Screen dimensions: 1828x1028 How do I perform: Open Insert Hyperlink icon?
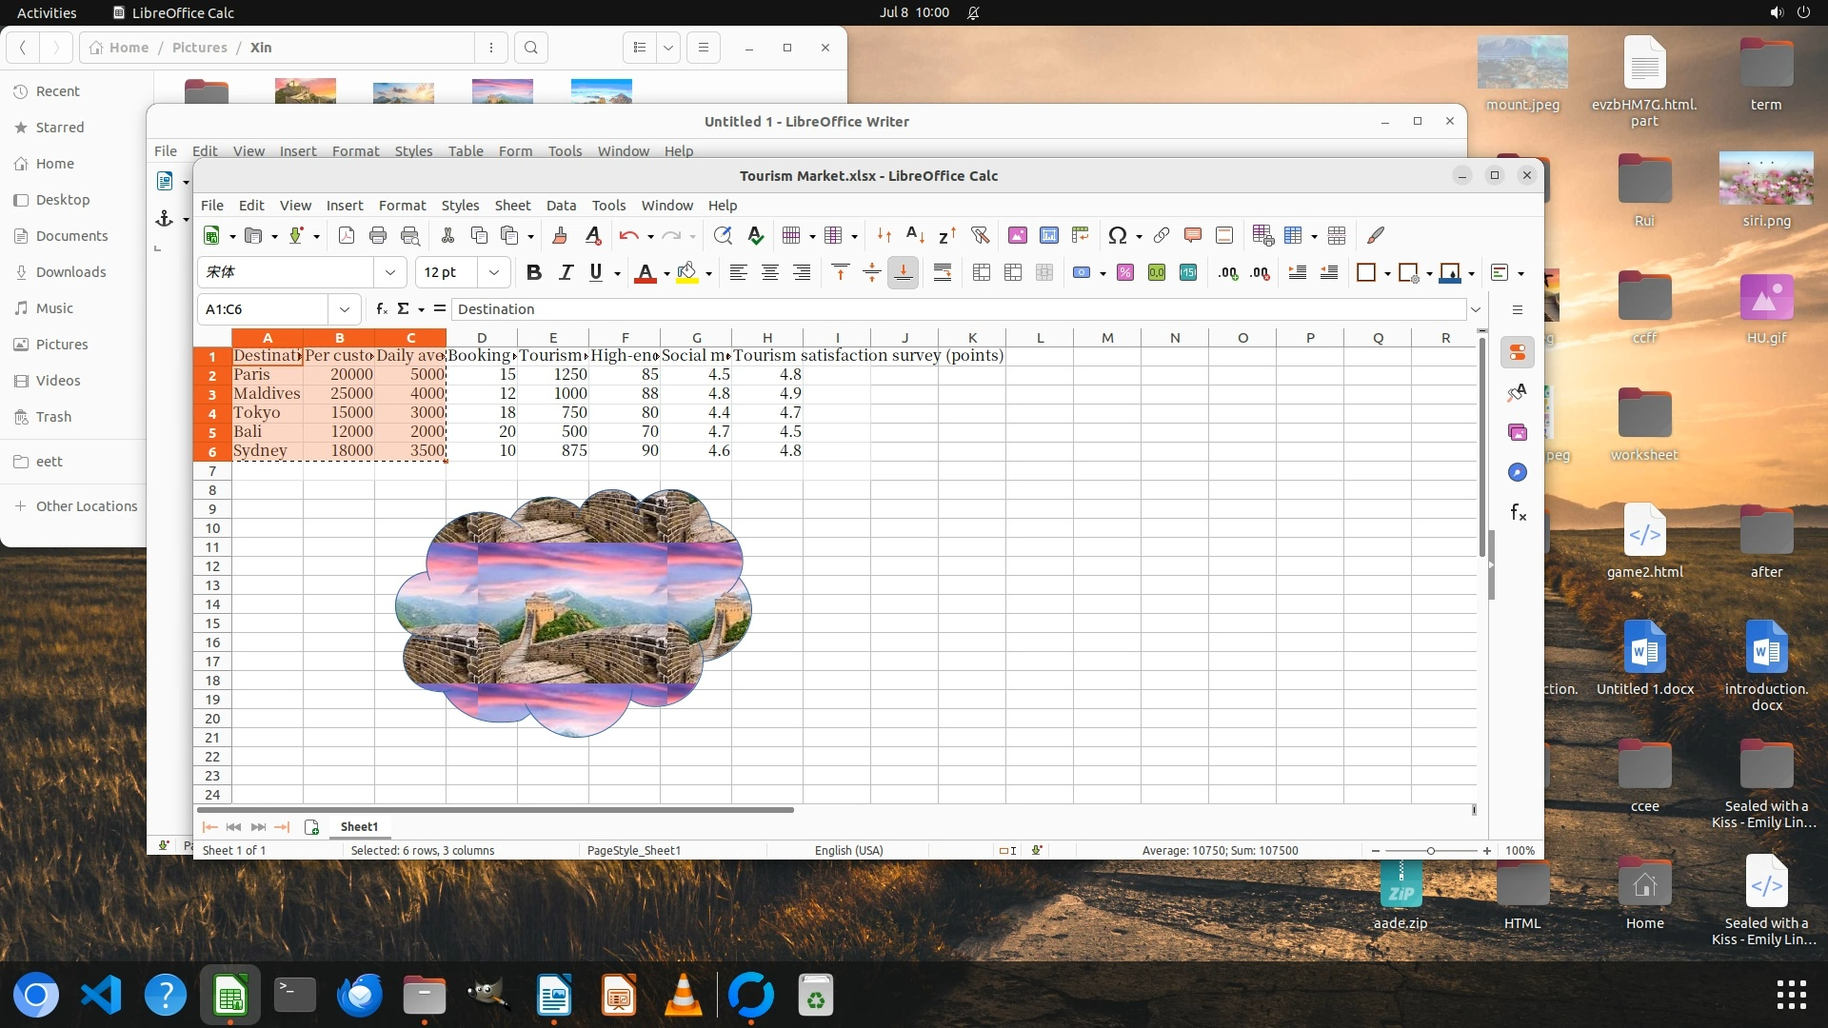click(1161, 235)
